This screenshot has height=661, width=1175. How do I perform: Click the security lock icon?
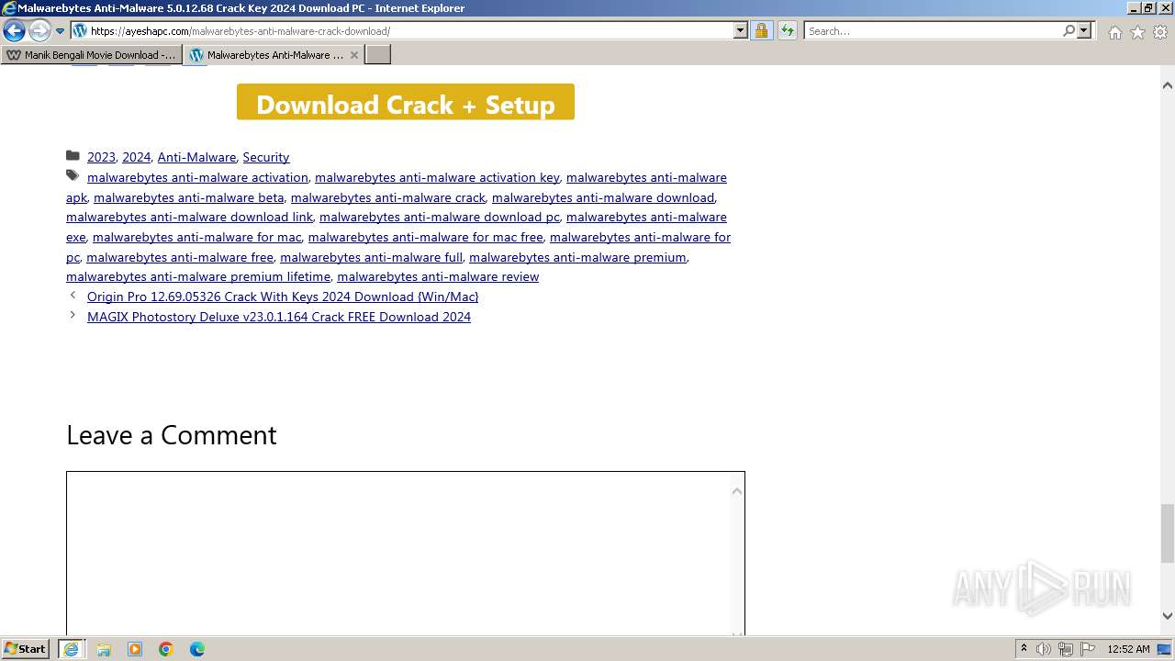point(761,31)
